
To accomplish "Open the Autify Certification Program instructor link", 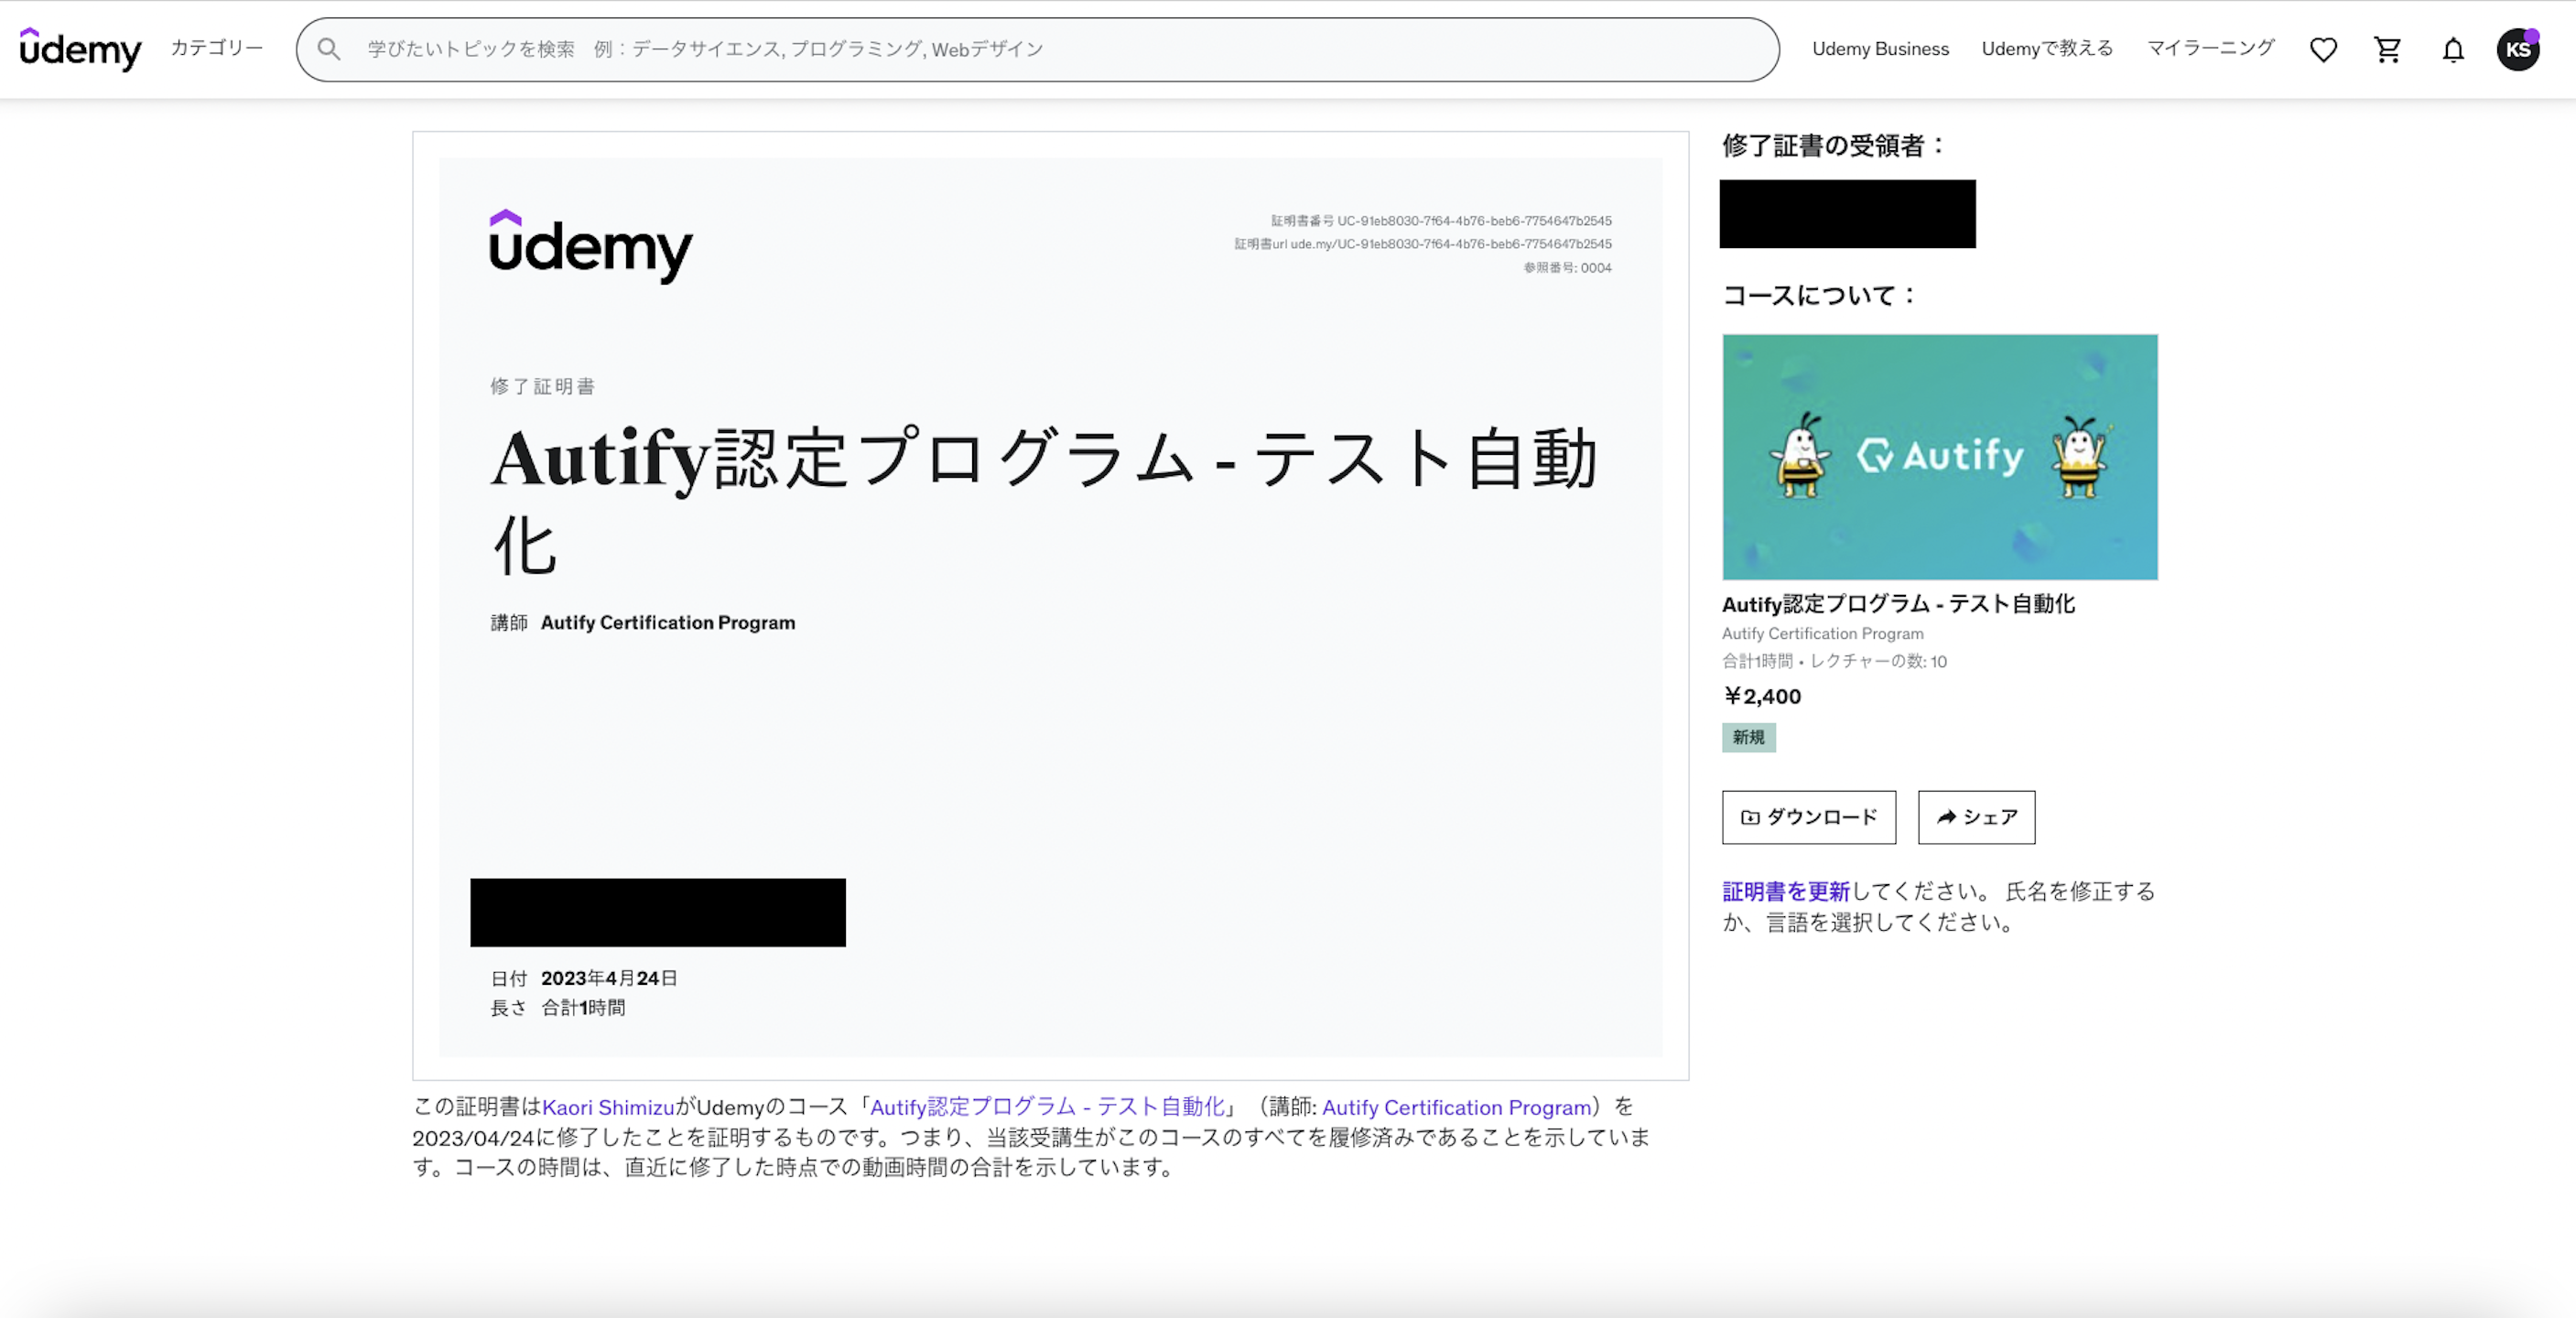I will click(x=1456, y=1107).
